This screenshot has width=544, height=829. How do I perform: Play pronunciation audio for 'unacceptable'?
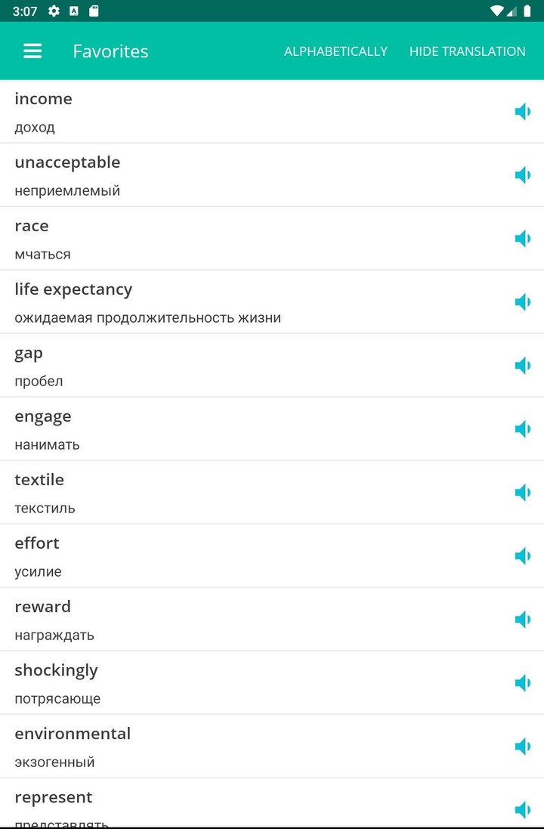(522, 175)
